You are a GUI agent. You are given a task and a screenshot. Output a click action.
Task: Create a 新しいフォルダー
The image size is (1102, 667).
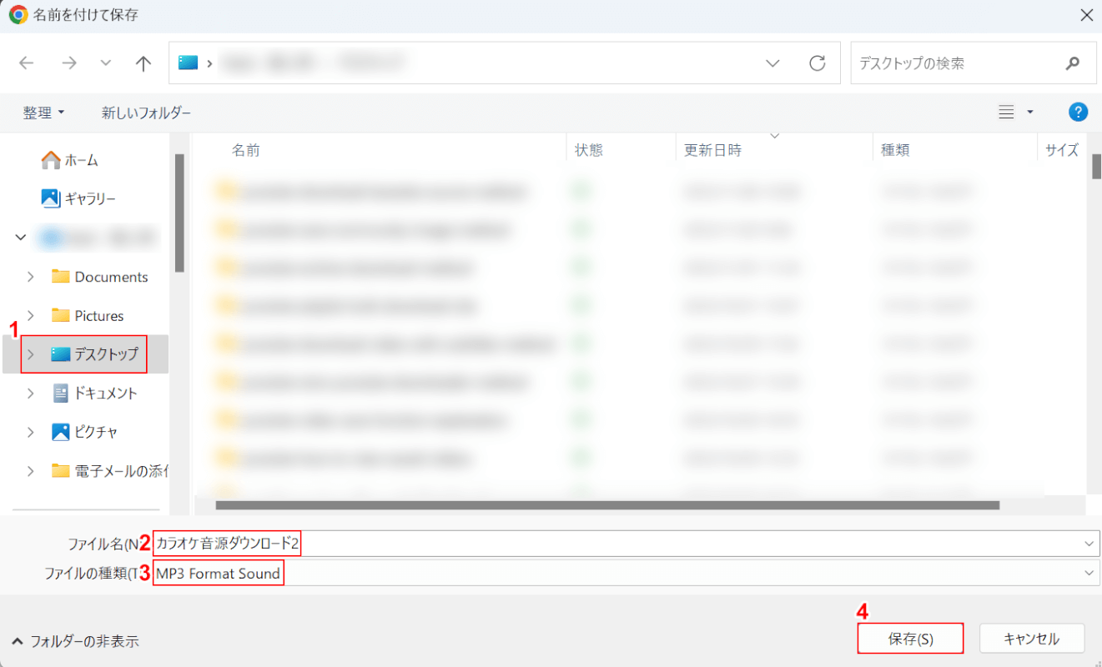[x=146, y=113]
